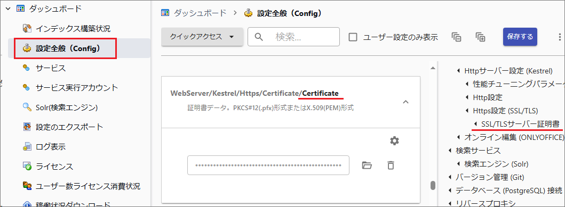Image resolution: width=565 pixels, height=207 pixels.
Task: Open the Certificate setting gear icon
Action: [395, 141]
